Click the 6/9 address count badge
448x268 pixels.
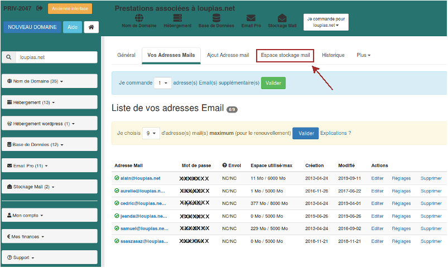coord(232,109)
